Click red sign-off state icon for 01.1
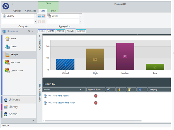The image size is (174, 130). click(x=96, y=96)
